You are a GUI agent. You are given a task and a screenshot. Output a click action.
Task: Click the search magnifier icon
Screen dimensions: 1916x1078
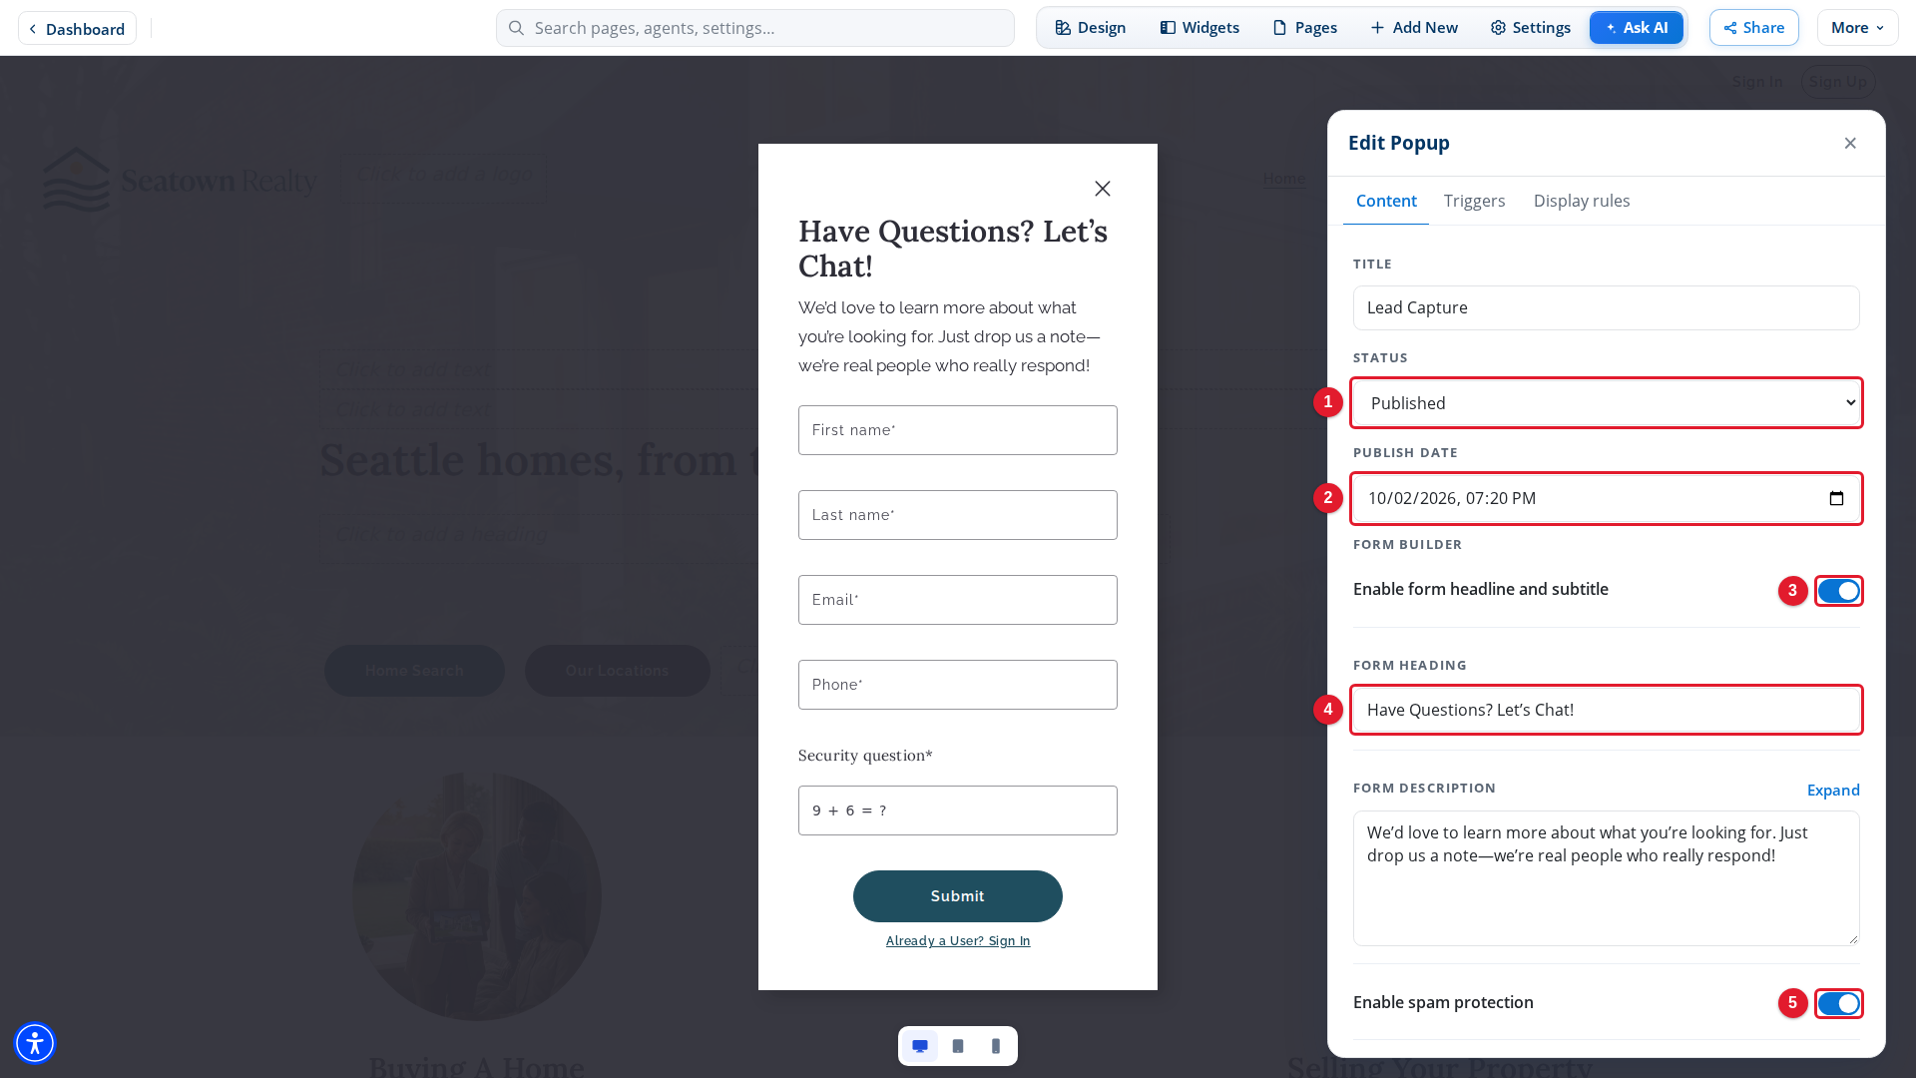point(516,28)
